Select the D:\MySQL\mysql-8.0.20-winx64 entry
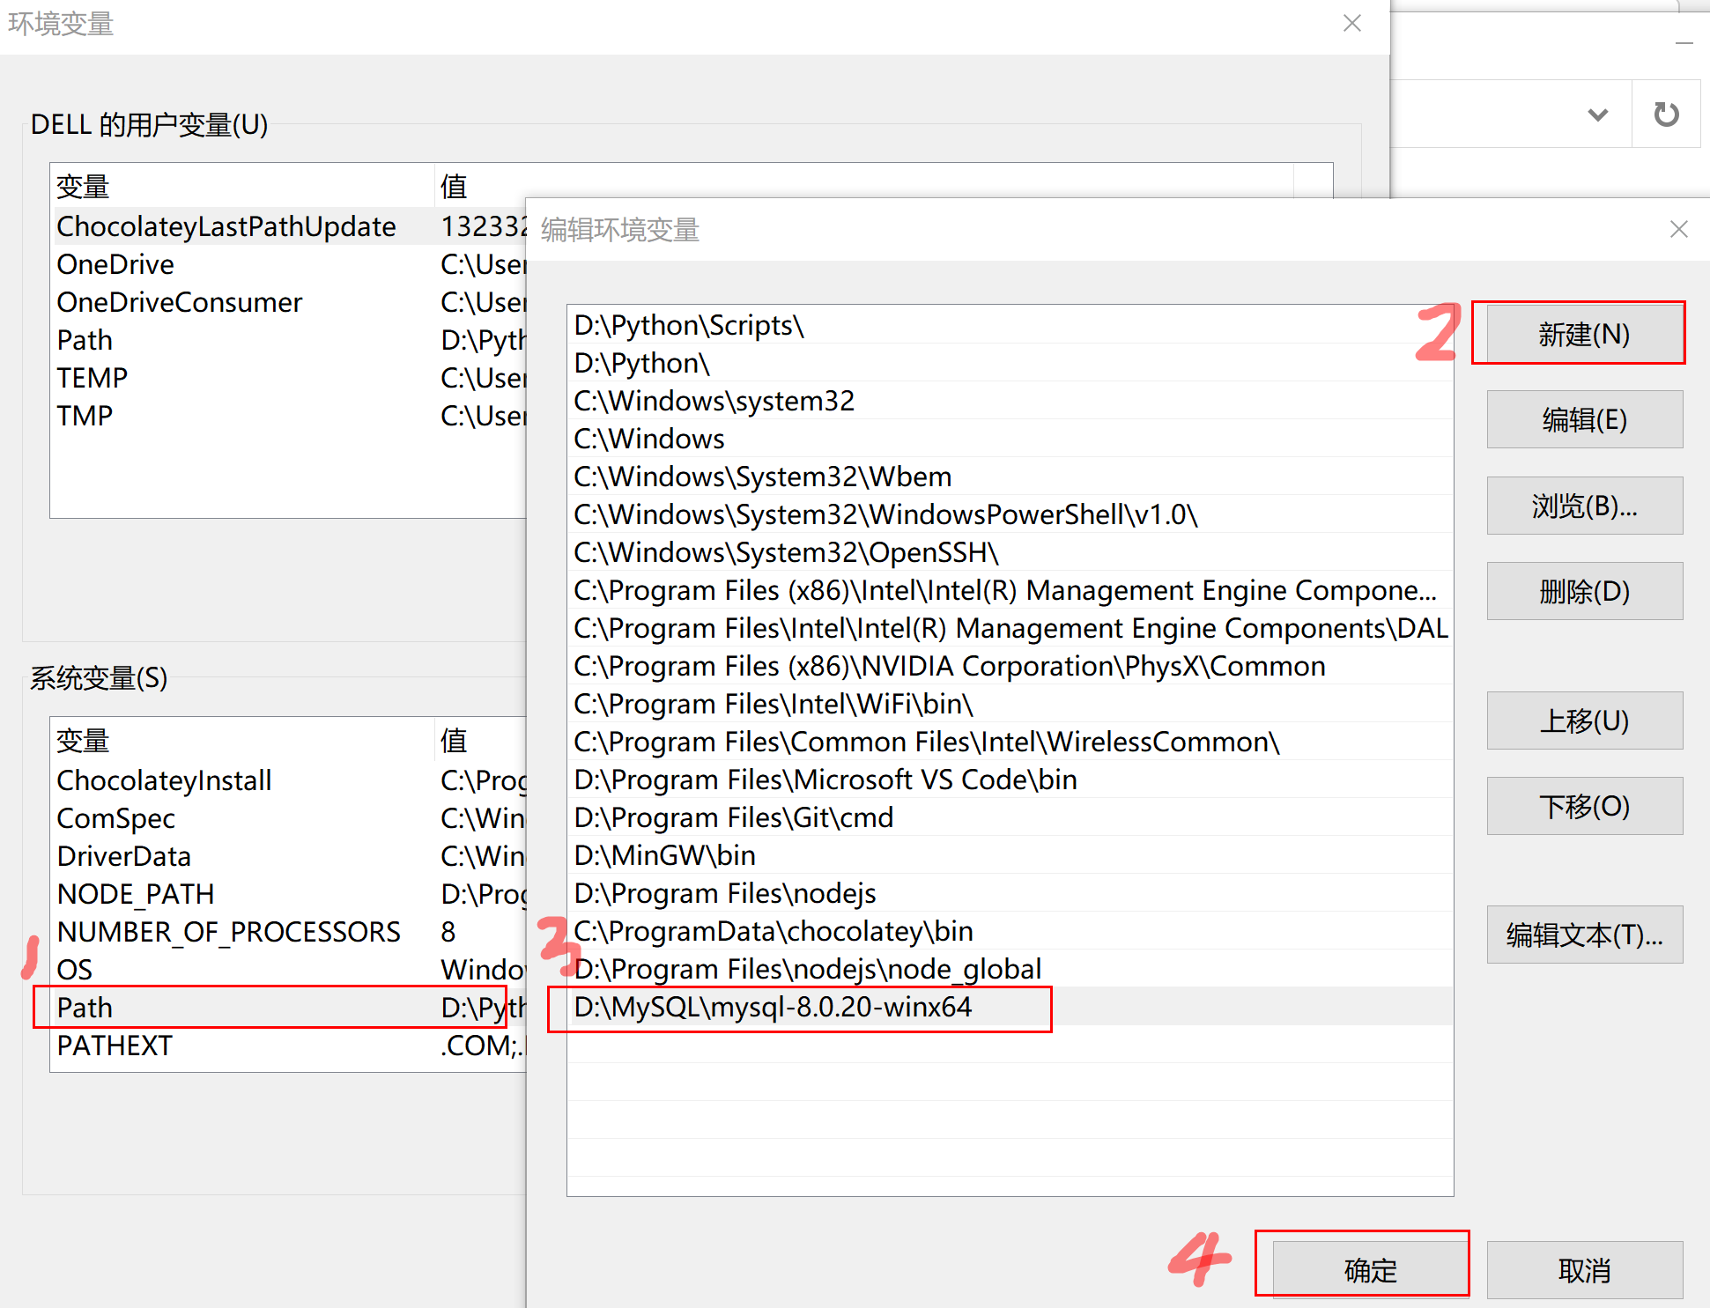The image size is (1710, 1308). click(773, 1007)
